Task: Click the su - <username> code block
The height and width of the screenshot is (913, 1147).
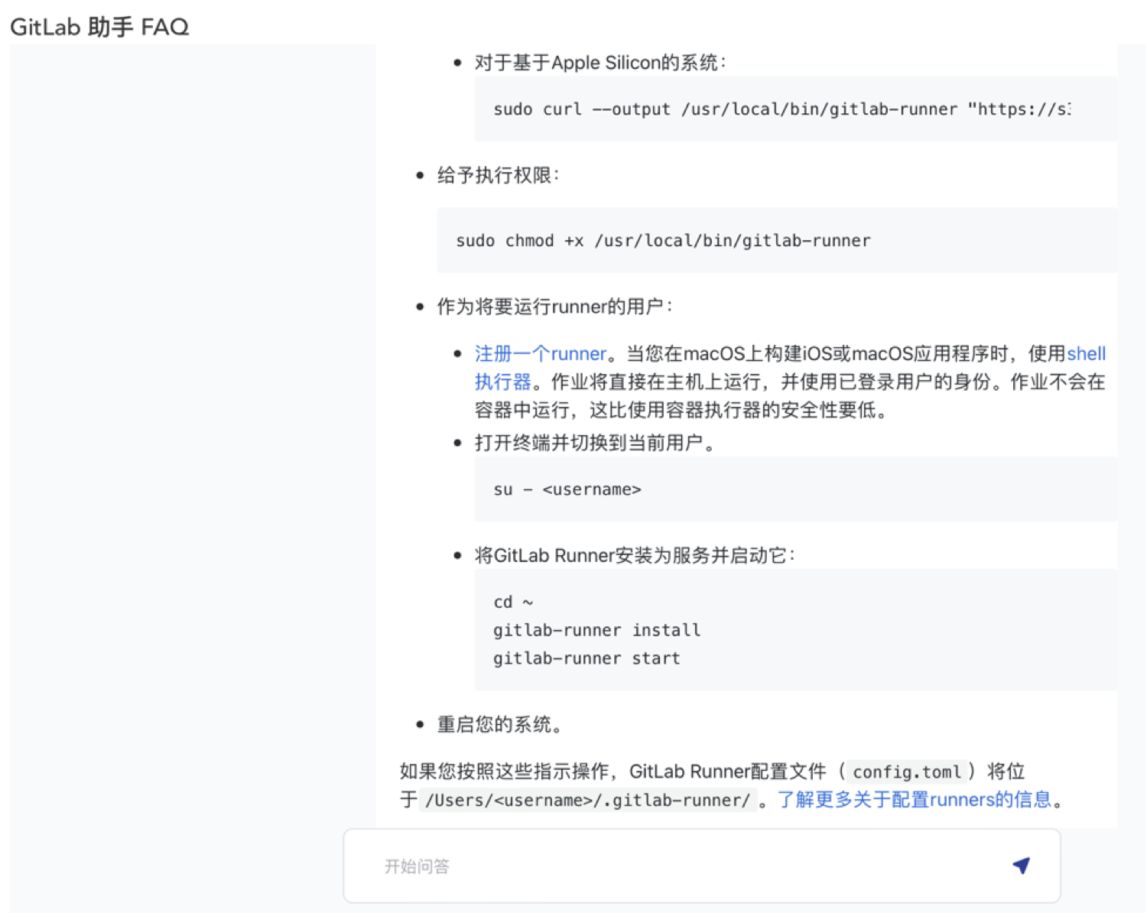Action: click(x=567, y=489)
